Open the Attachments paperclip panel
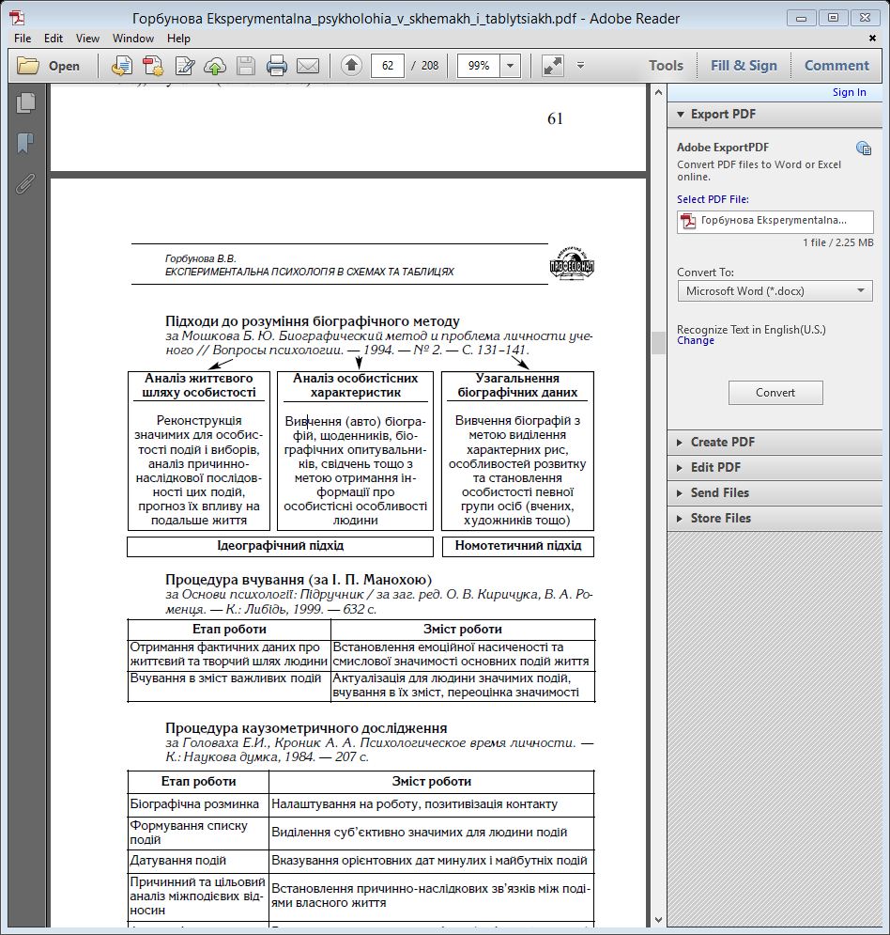Viewport: 890px width, 935px height. click(25, 182)
